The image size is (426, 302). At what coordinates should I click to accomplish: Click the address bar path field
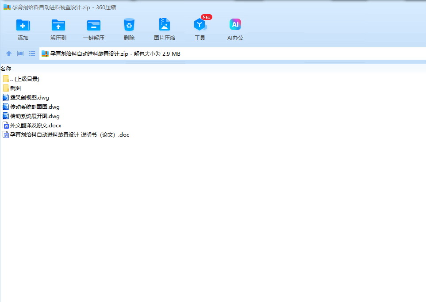[233, 54]
